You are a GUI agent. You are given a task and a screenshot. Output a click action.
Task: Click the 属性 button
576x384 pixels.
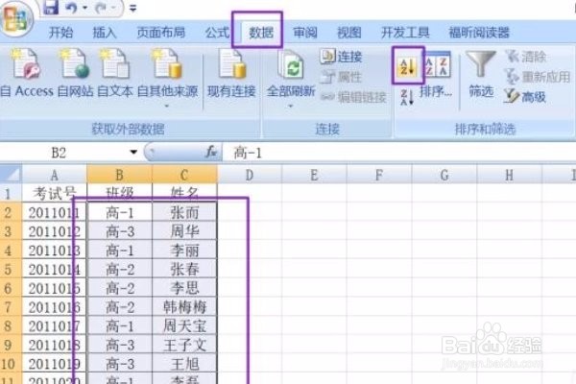(x=341, y=77)
